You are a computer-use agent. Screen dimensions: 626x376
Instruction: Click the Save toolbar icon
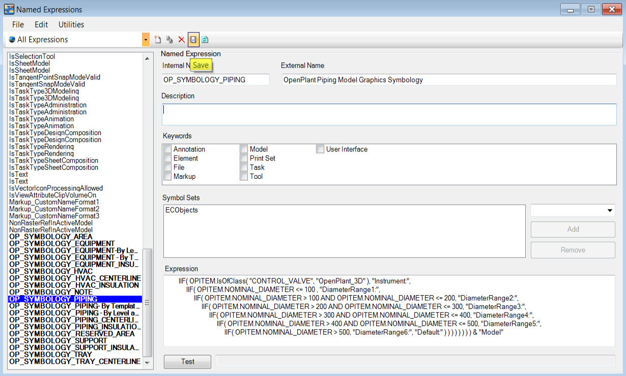click(193, 40)
